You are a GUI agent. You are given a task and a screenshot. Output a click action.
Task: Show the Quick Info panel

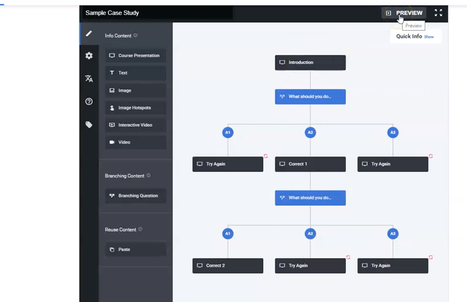point(428,37)
